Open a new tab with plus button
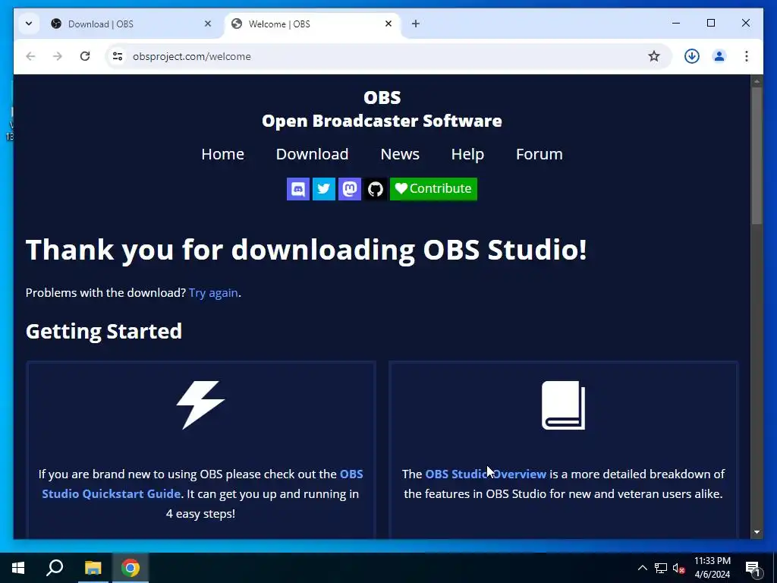The image size is (777, 583). [x=416, y=24]
